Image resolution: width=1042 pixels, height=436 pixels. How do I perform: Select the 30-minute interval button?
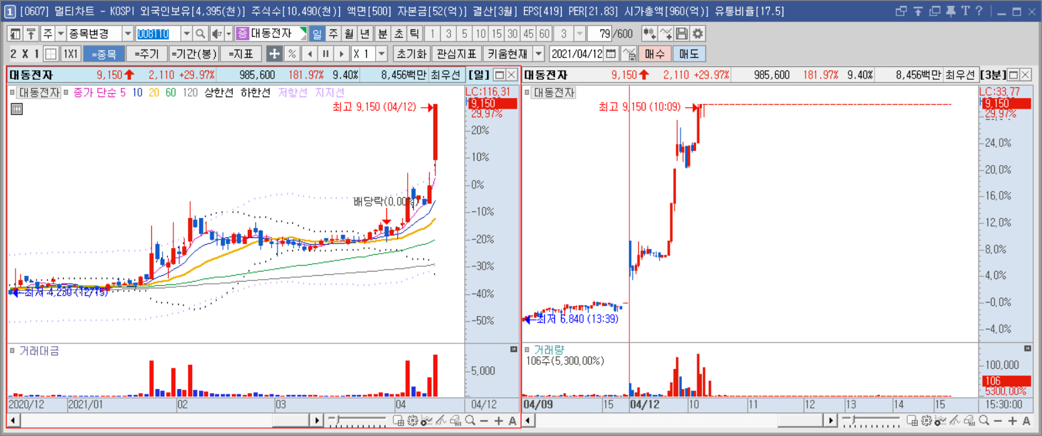tap(513, 34)
